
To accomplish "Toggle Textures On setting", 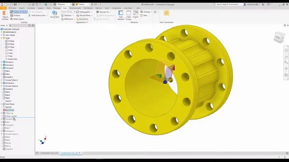I will (103, 12).
